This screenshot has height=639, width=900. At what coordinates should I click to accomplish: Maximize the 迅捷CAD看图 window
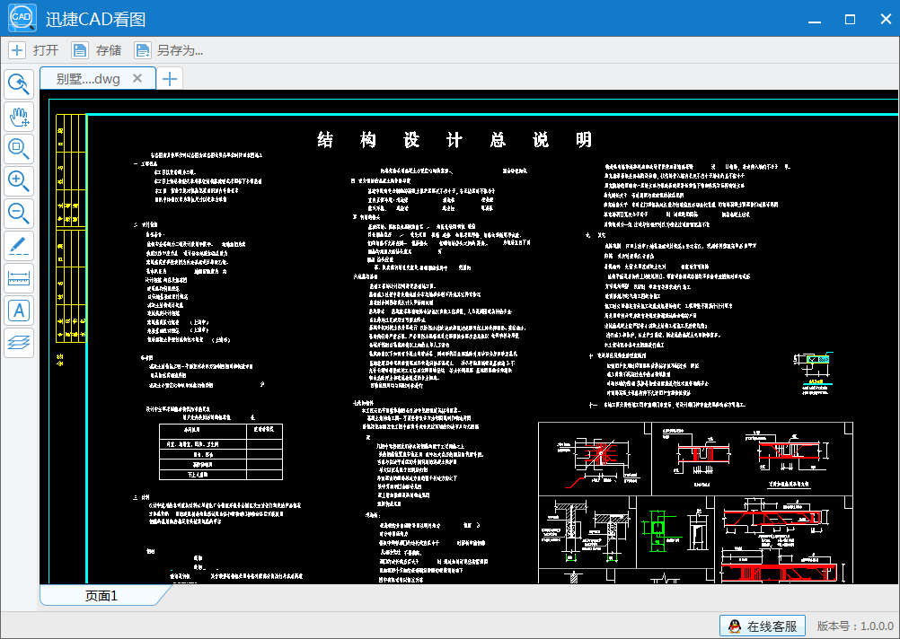850,19
